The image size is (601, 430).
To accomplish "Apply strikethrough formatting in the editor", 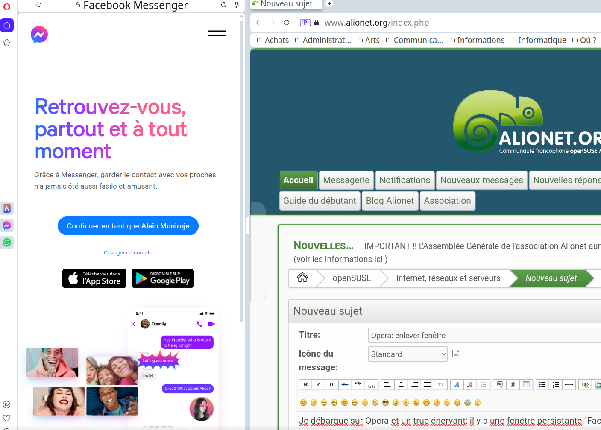I will coord(345,385).
